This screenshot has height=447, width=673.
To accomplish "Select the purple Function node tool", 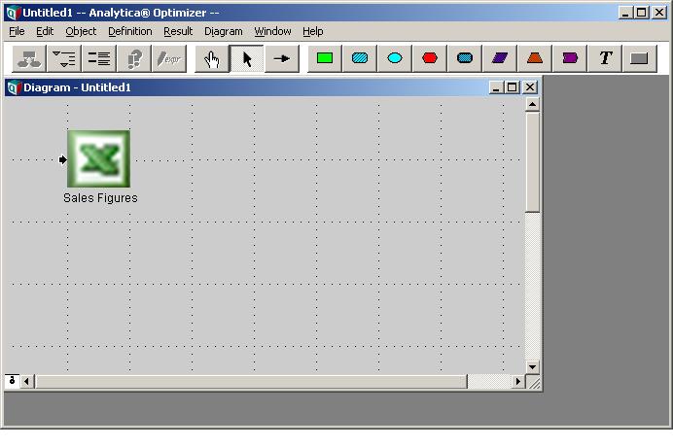I will pos(570,58).
